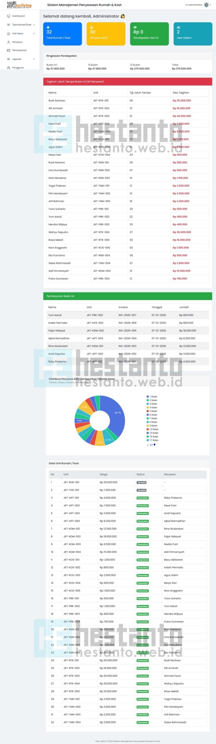Image resolution: width=216 pixels, height=744 pixels.
Task: Click the Penyewa person icon in sidebar
Action: (x=8, y=42)
